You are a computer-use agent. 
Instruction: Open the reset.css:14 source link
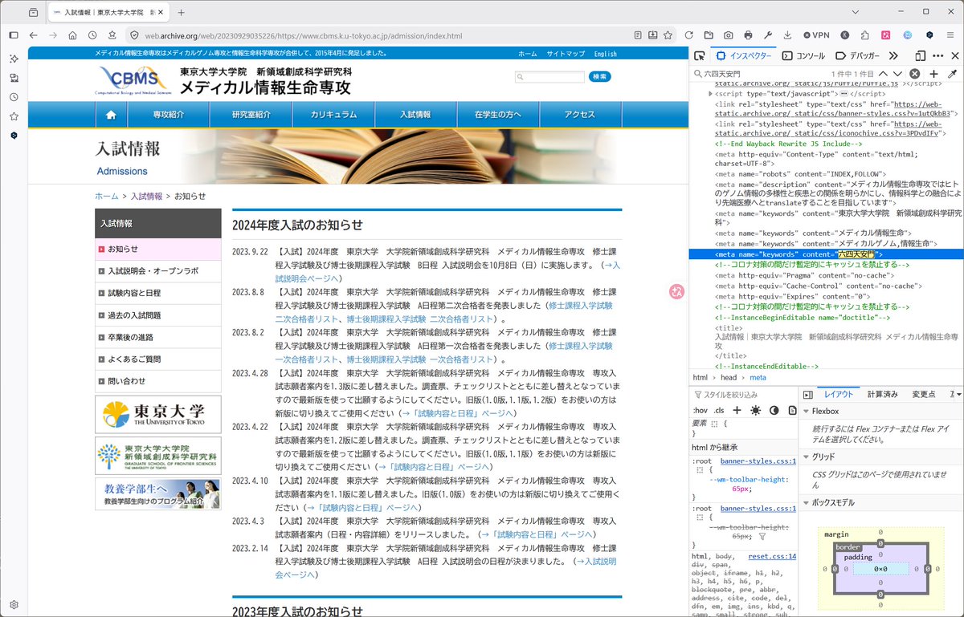[772, 556]
